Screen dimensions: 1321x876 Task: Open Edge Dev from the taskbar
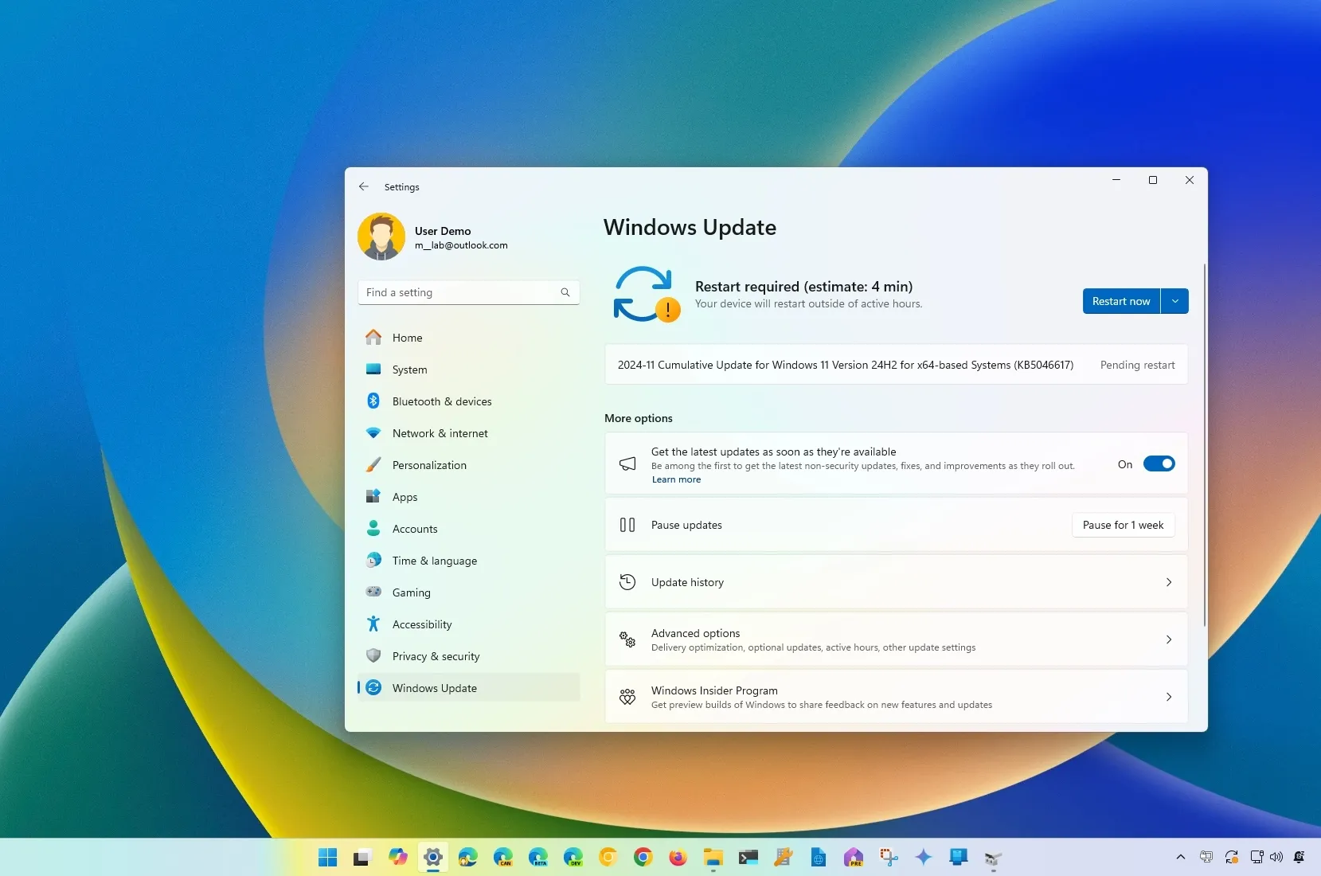[573, 857]
